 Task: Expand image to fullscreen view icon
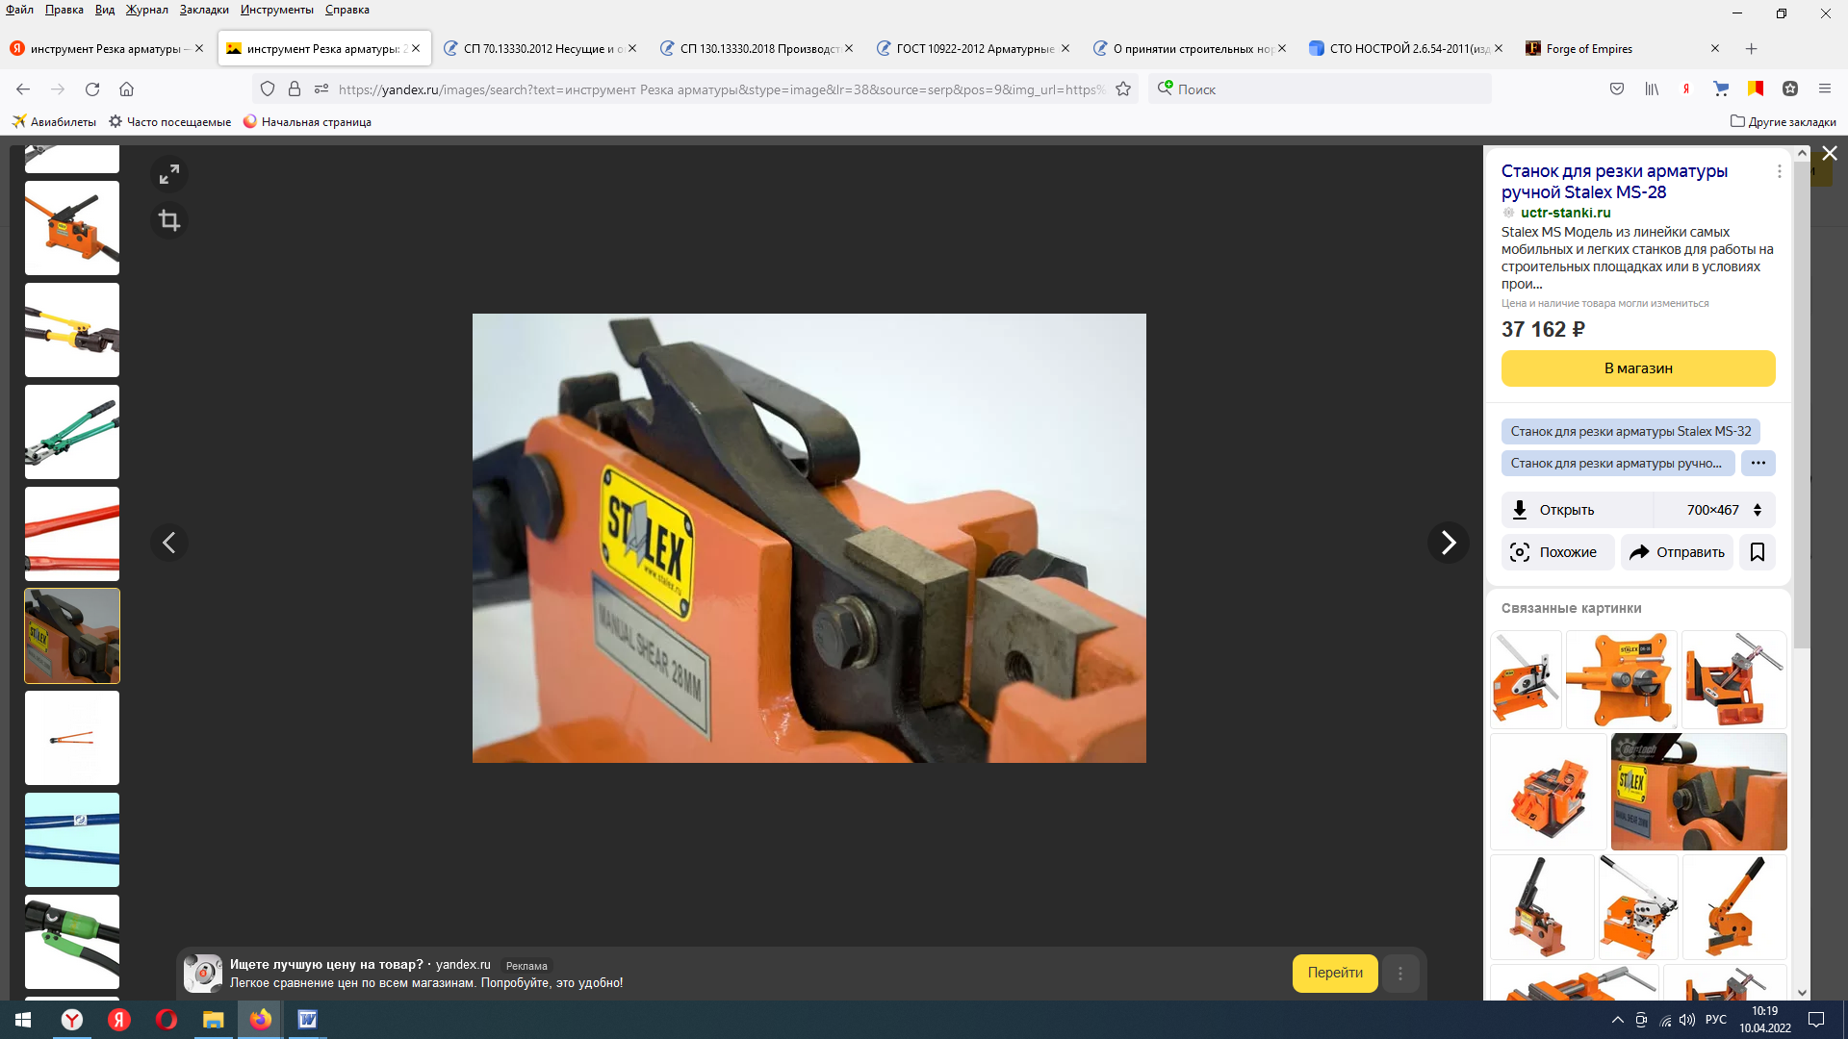[169, 174]
